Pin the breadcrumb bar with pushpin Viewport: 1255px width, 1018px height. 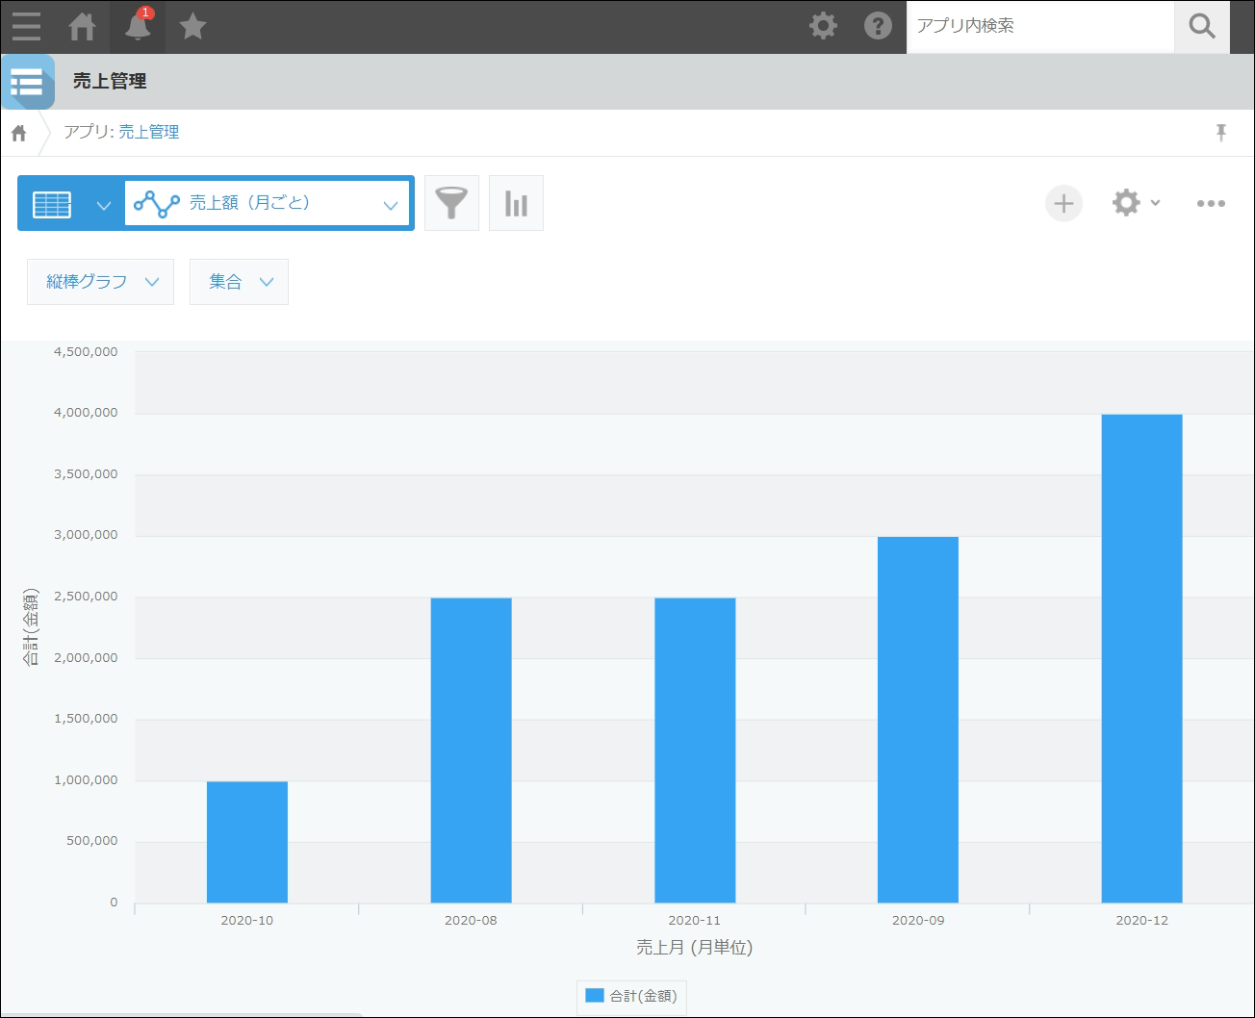point(1220,133)
